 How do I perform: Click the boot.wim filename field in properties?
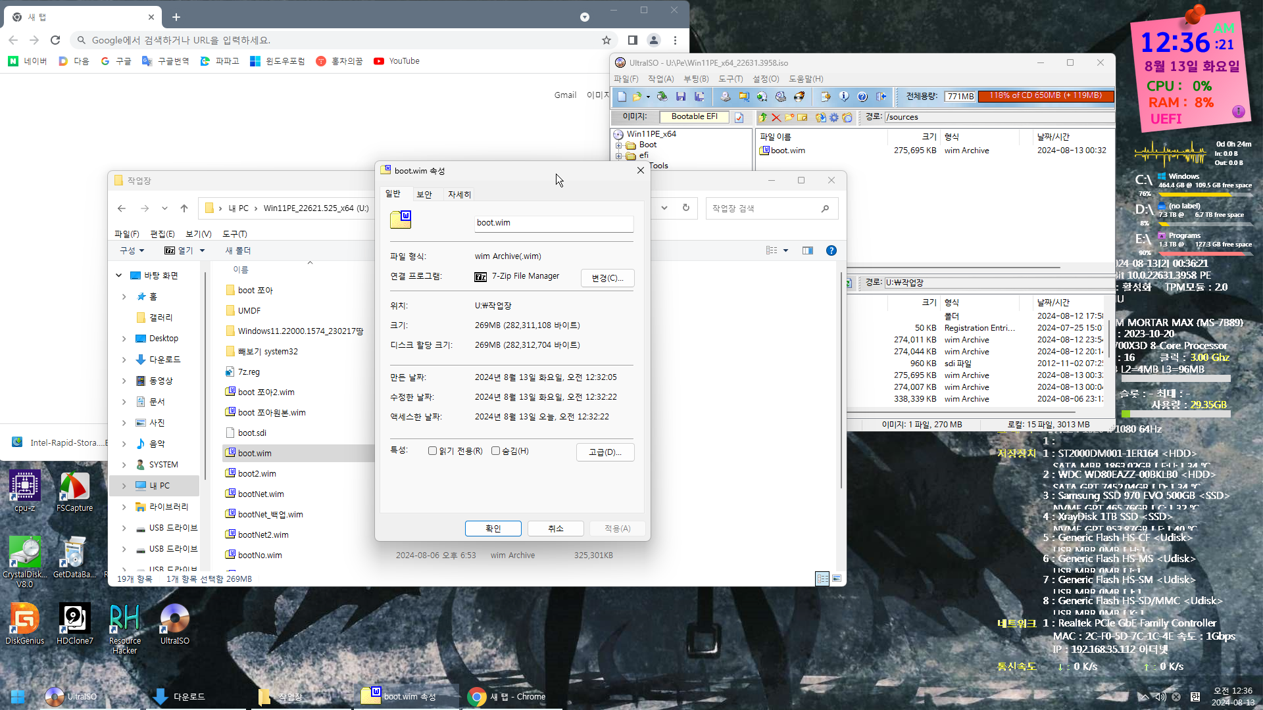point(554,223)
